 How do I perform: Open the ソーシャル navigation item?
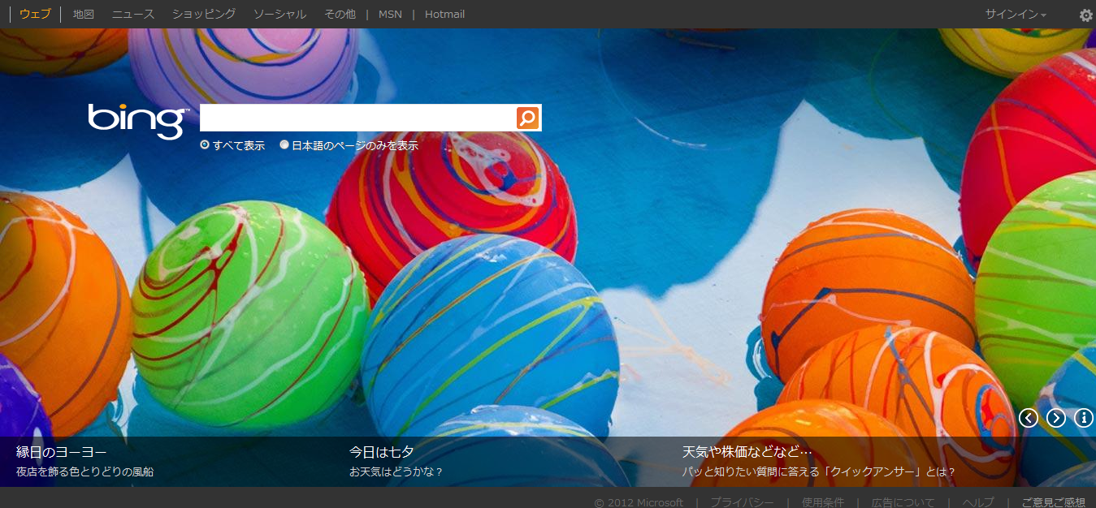[x=279, y=15]
